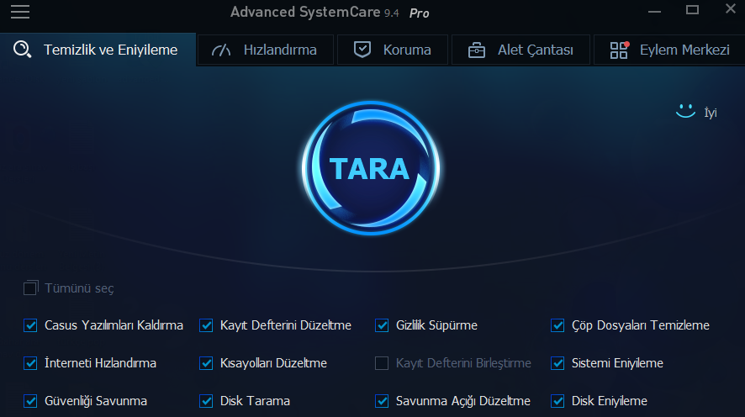Uncheck Disk Eniyileme checkbox
Screen dimensions: 745x417
click(557, 401)
